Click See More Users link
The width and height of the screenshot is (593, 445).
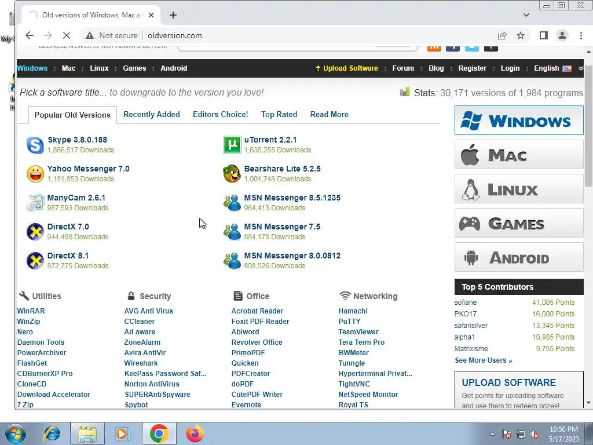tap(484, 360)
